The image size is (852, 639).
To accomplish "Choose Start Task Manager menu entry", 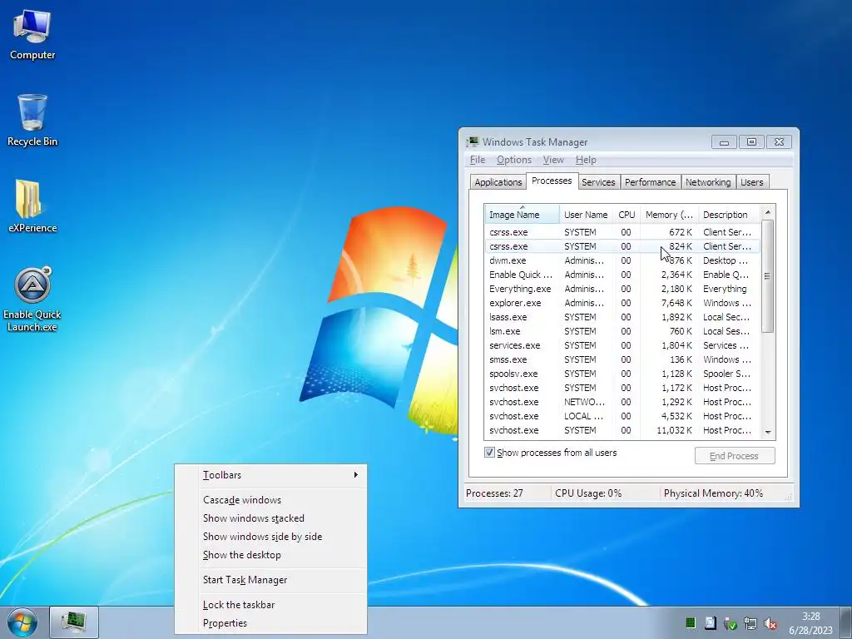I will 270,580.
